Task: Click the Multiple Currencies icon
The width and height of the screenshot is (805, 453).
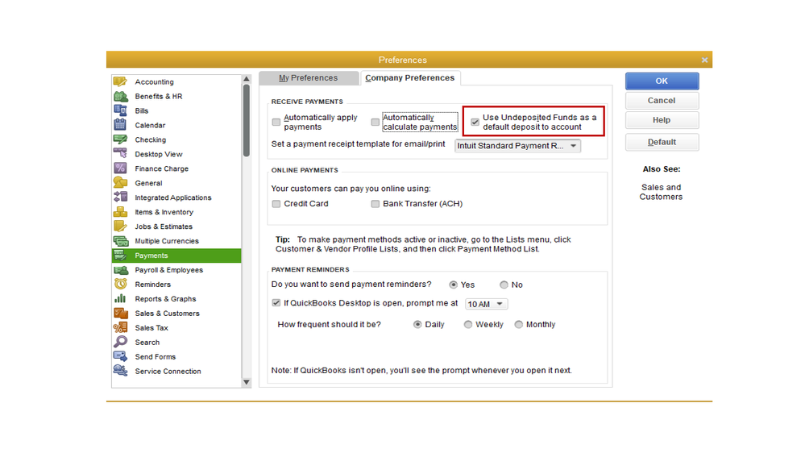Action: point(120,240)
